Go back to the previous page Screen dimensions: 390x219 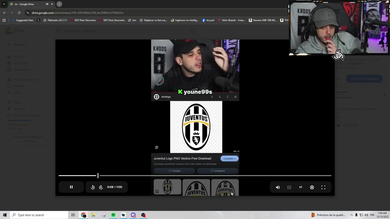click(x=4, y=13)
